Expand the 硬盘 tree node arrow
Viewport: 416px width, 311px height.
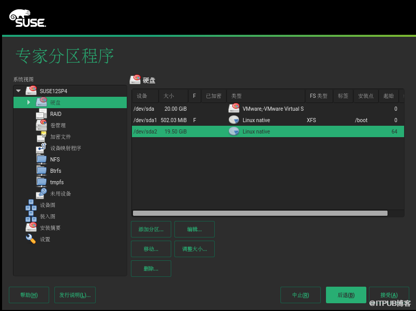click(28, 102)
